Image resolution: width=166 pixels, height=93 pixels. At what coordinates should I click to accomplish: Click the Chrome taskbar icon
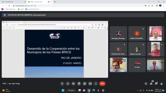(x=89, y=90)
